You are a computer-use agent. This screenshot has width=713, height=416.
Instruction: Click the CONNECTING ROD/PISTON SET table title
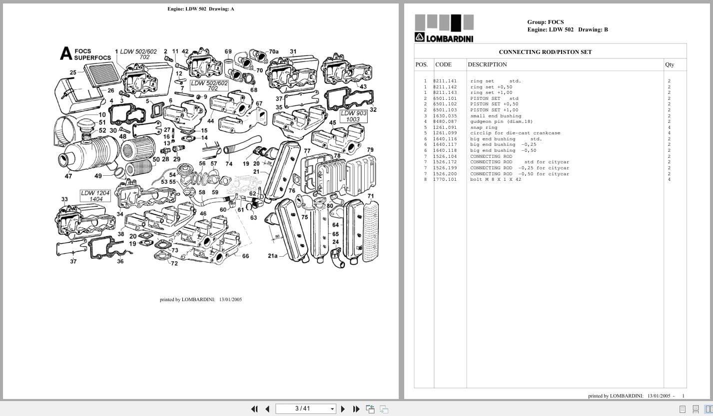click(545, 52)
